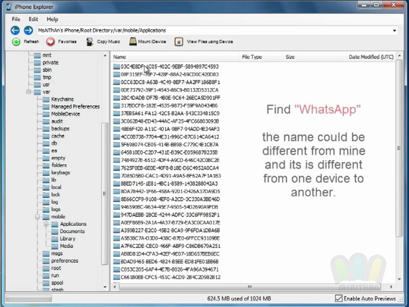The height and width of the screenshot is (307, 409).
Task: Click the Copy Music toolbar icon
Action: [x=90, y=42]
